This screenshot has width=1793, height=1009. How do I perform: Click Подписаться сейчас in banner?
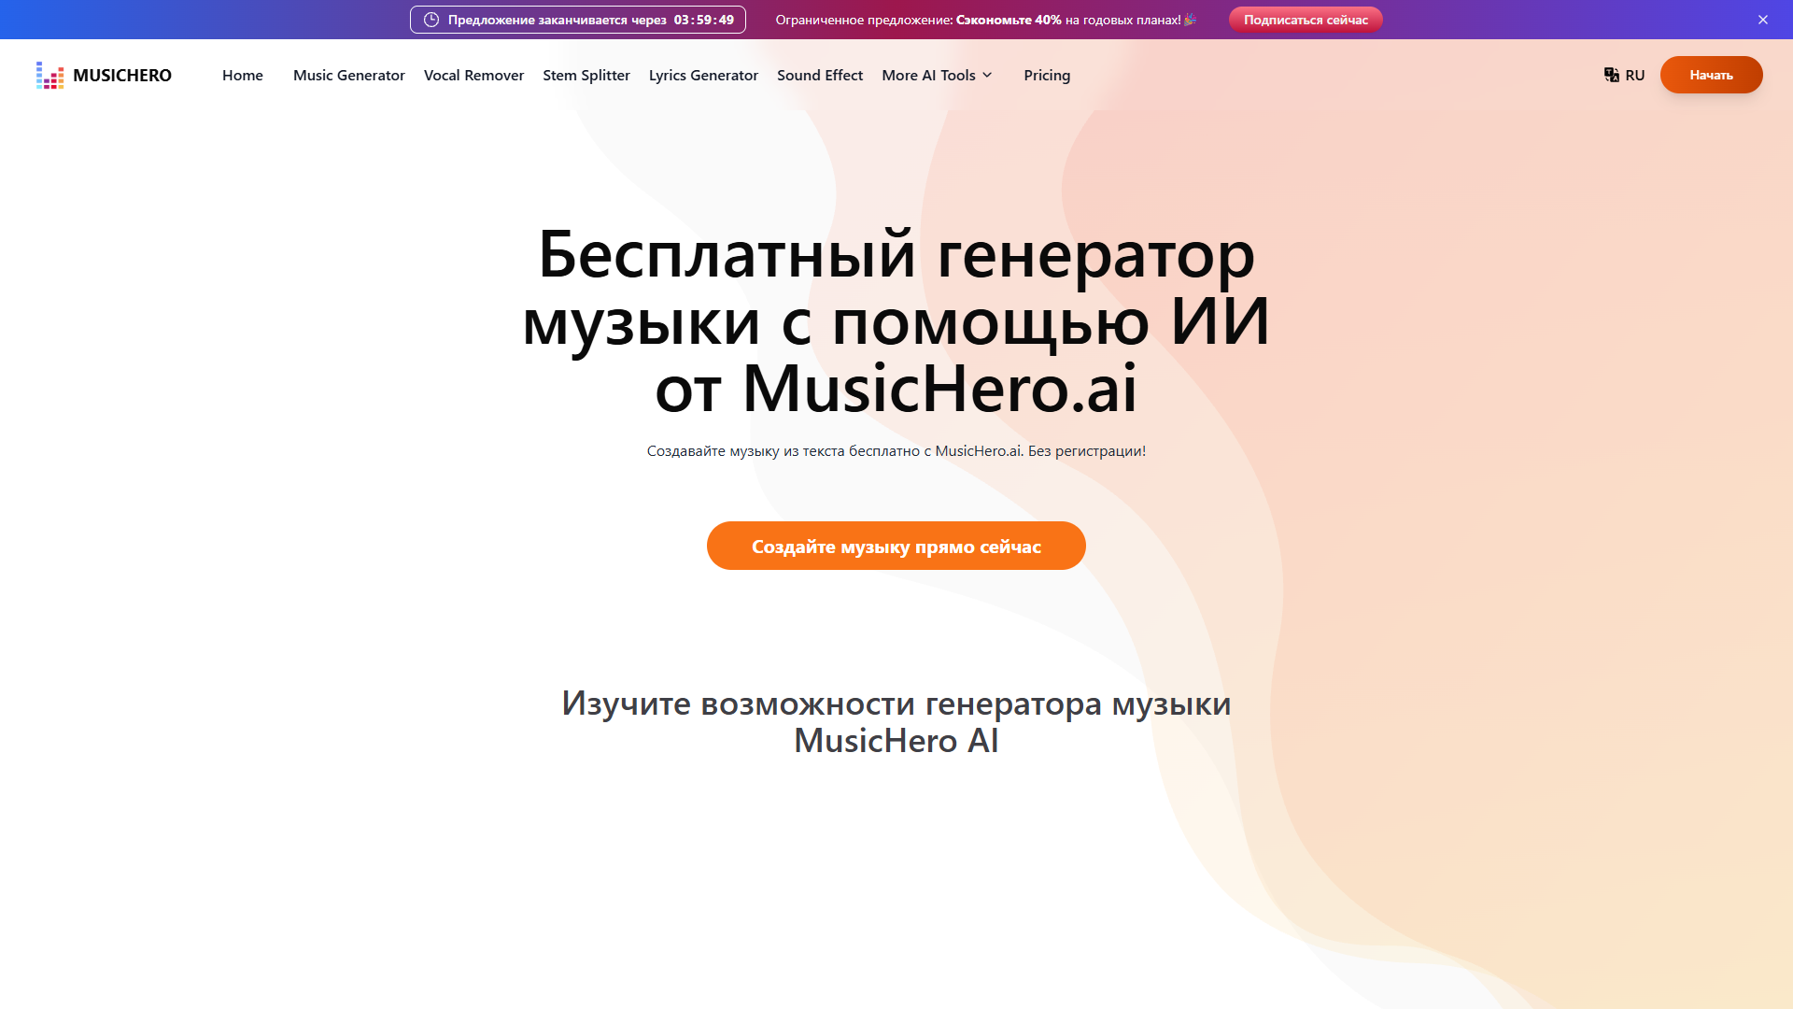pos(1306,20)
